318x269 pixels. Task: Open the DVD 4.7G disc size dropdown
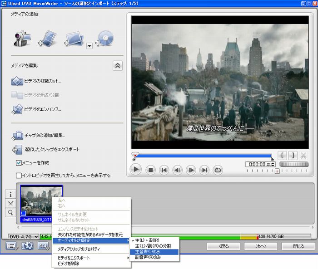[23, 237]
